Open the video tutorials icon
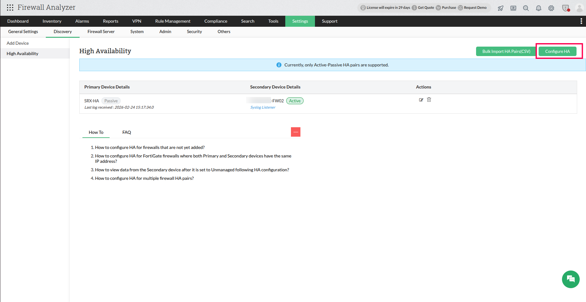 (513, 9)
